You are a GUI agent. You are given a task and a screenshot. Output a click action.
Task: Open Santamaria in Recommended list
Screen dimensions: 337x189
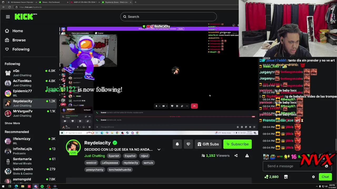30,161
